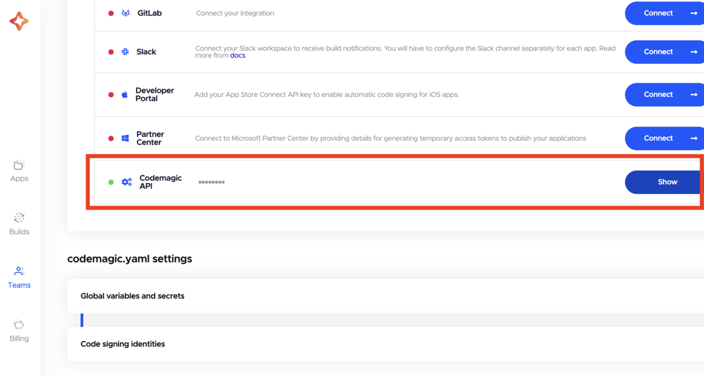
Task: Expand Global variables and secrets section
Action: coord(385,296)
